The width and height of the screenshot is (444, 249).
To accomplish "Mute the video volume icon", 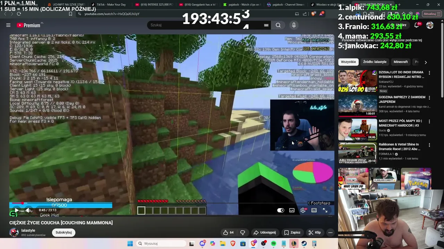I will [x=28, y=210].
